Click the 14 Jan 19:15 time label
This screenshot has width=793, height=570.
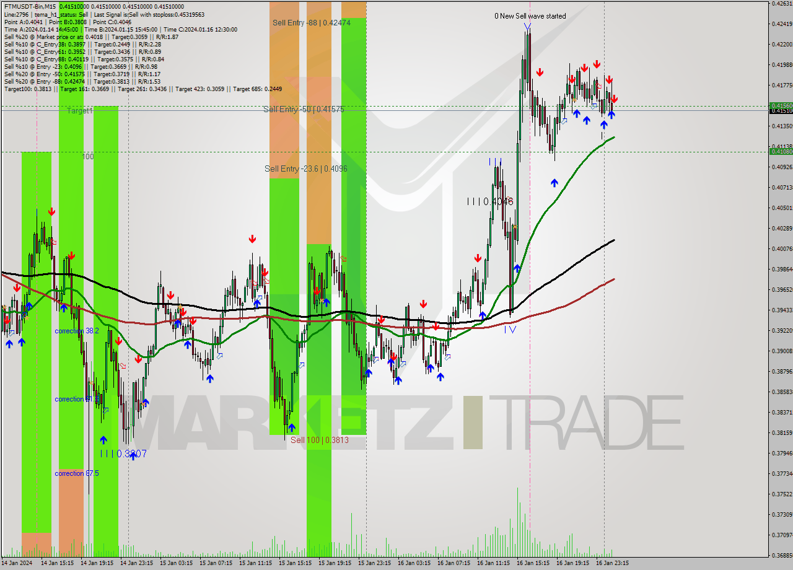click(97, 563)
